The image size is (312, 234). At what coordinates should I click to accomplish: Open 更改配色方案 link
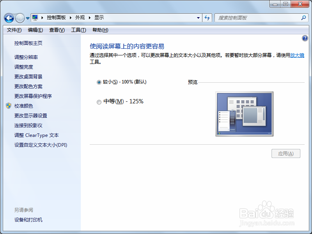(28, 87)
